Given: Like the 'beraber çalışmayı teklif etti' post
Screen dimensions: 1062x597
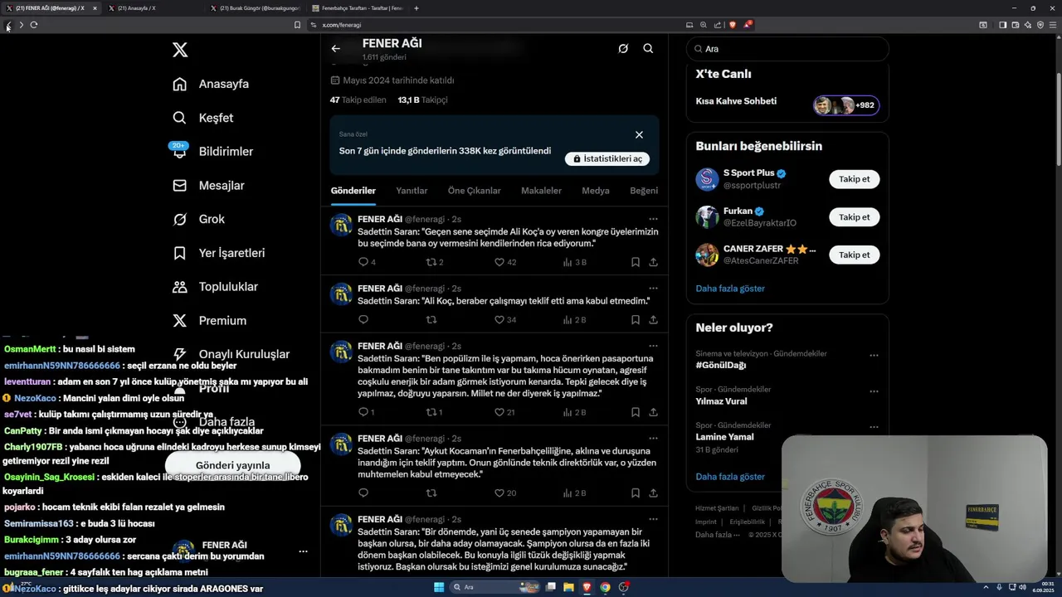Looking at the screenshot, I should (x=505, y=319).
